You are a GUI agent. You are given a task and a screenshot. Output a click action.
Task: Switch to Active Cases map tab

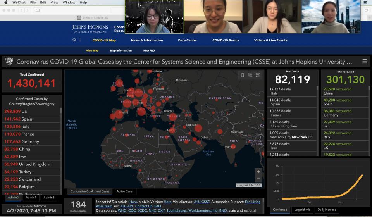pos(126,191)
